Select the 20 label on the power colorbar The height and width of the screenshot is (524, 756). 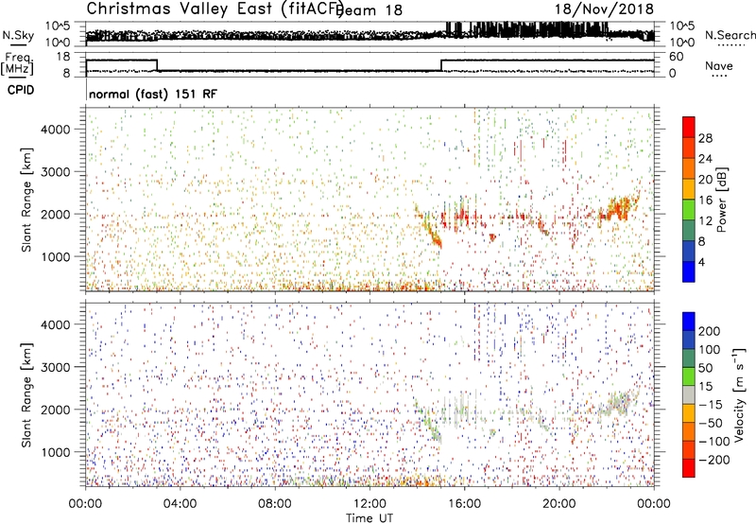click(x=705, y=180)
